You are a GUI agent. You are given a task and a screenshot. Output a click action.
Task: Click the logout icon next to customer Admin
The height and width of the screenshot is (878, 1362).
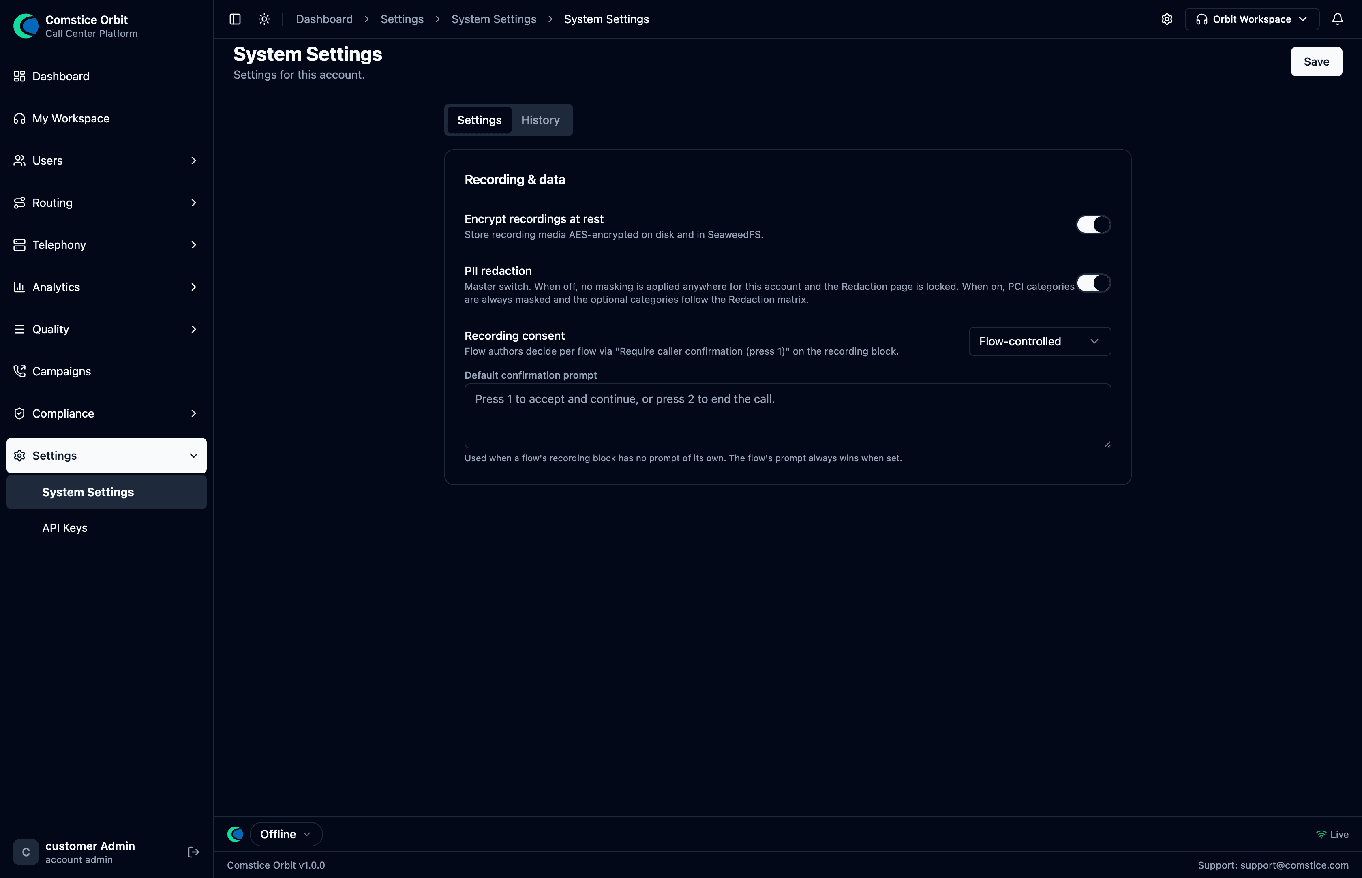(x=193, y=852)
